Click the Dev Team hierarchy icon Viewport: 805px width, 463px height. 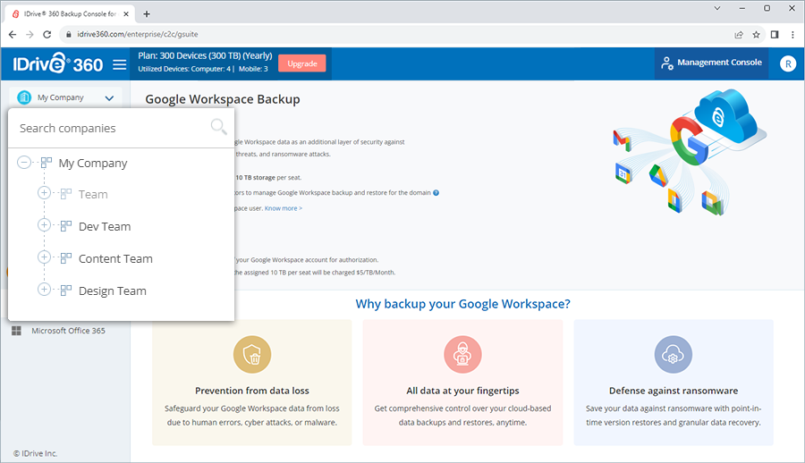coord(65,226)
